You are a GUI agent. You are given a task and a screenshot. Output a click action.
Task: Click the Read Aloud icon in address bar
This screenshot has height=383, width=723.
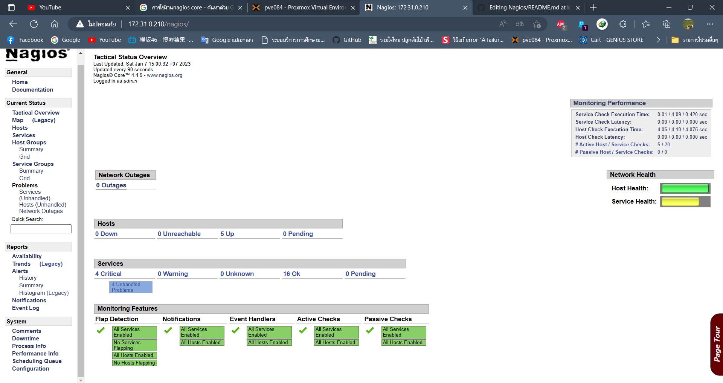(x=502, y=24)
